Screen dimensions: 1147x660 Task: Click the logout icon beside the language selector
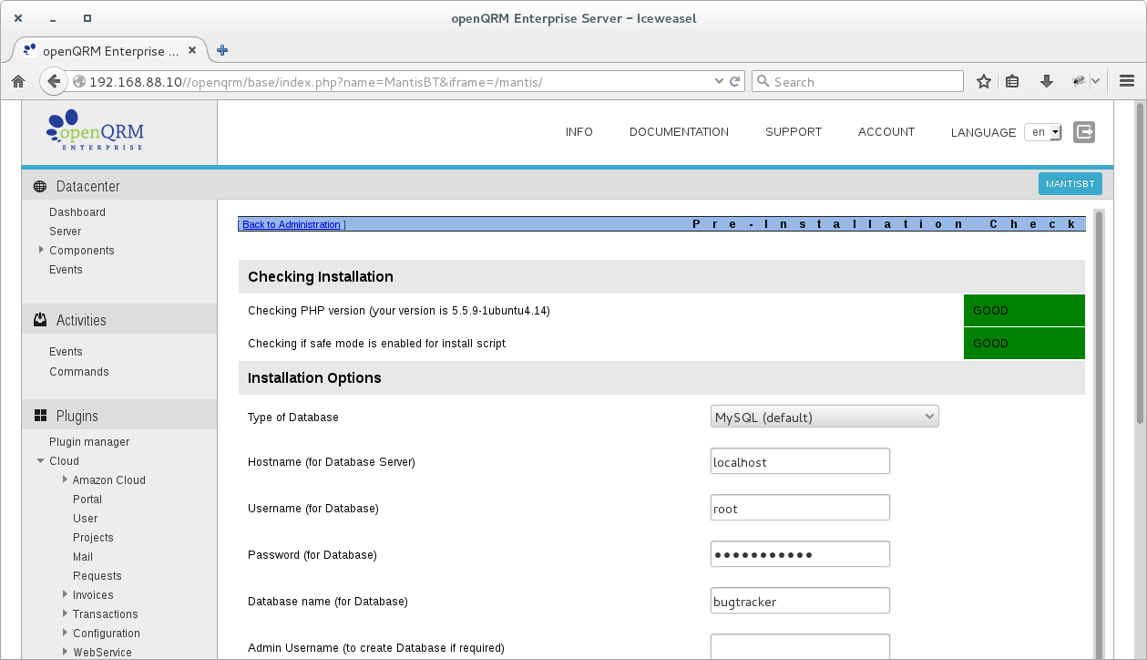(1084, 132)
